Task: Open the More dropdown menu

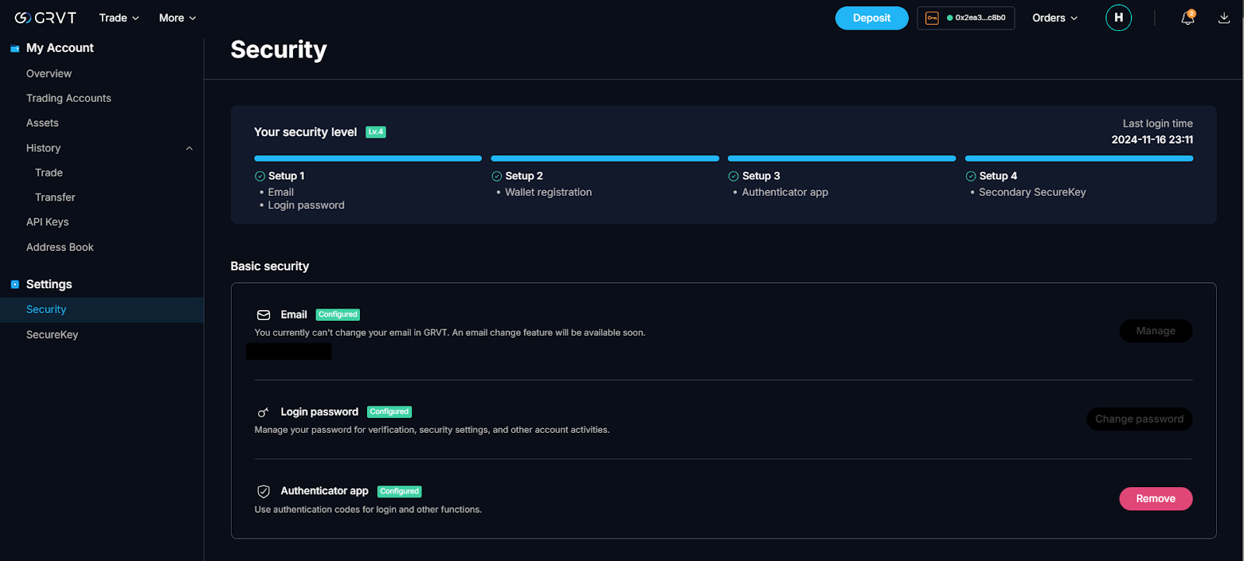Action: [x=177, y=18]
